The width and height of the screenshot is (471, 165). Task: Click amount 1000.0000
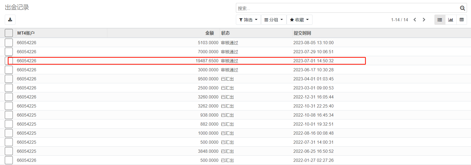208,133
